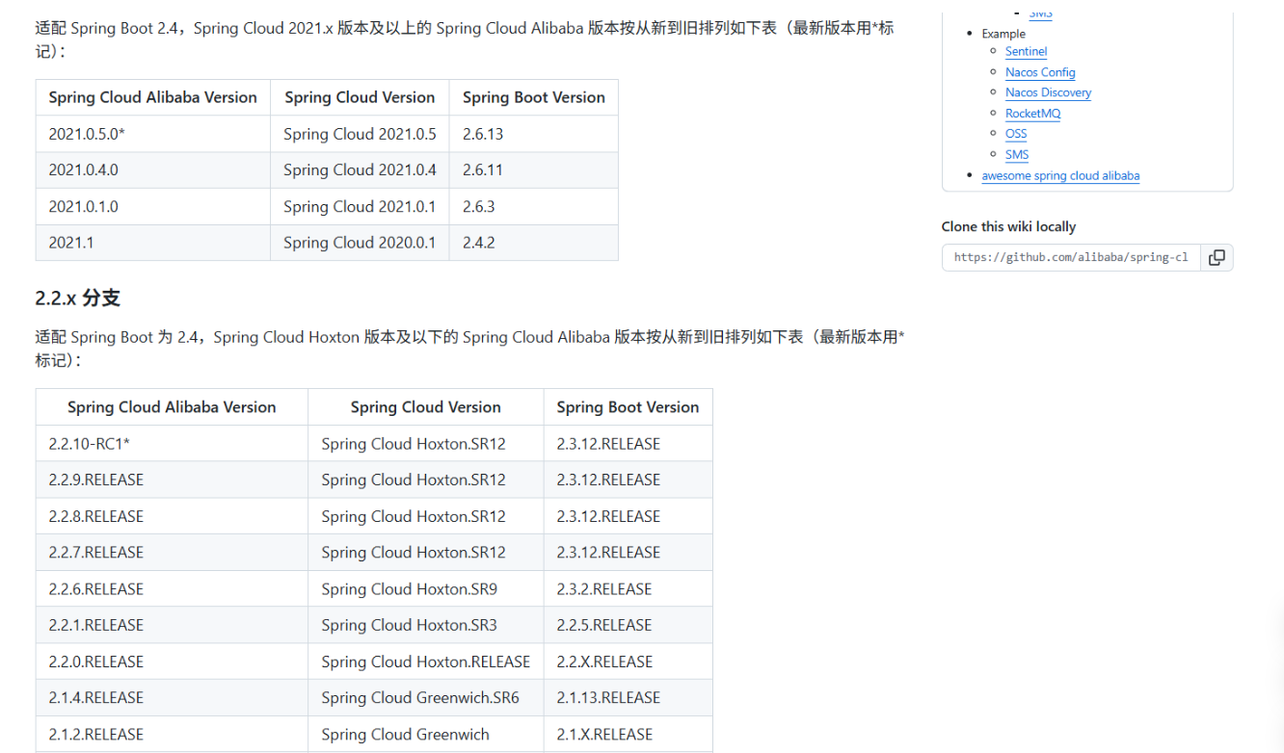
Task: Select the 2.2.7.RELEASE version cell
Action: pos(172,553)
